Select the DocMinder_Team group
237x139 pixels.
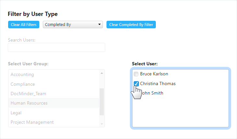28,94
